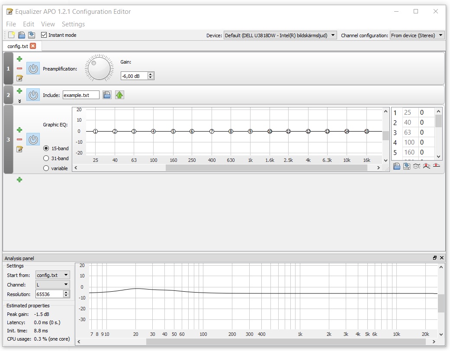Click gain cell of band 3 (63 Hz)
The height and width of the screenshot is (351, 450).
click(x=426, y=132)
